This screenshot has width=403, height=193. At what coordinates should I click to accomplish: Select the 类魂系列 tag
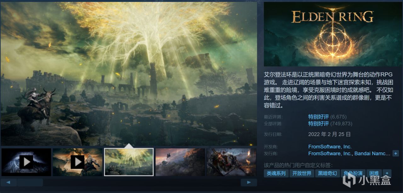(276, 173)
